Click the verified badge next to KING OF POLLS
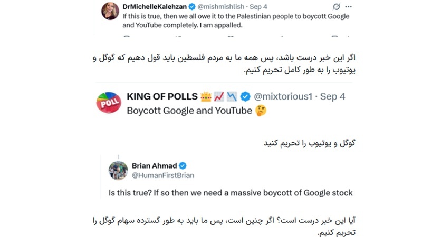 [245, 96]
